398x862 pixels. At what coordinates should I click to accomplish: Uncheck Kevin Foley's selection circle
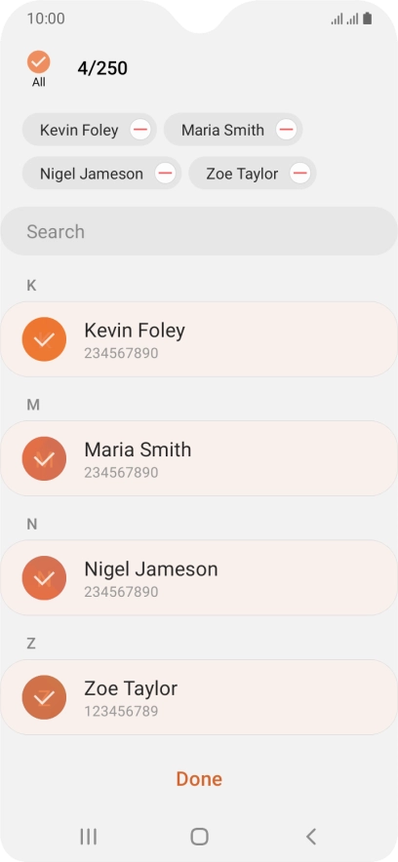click(44, 339)
